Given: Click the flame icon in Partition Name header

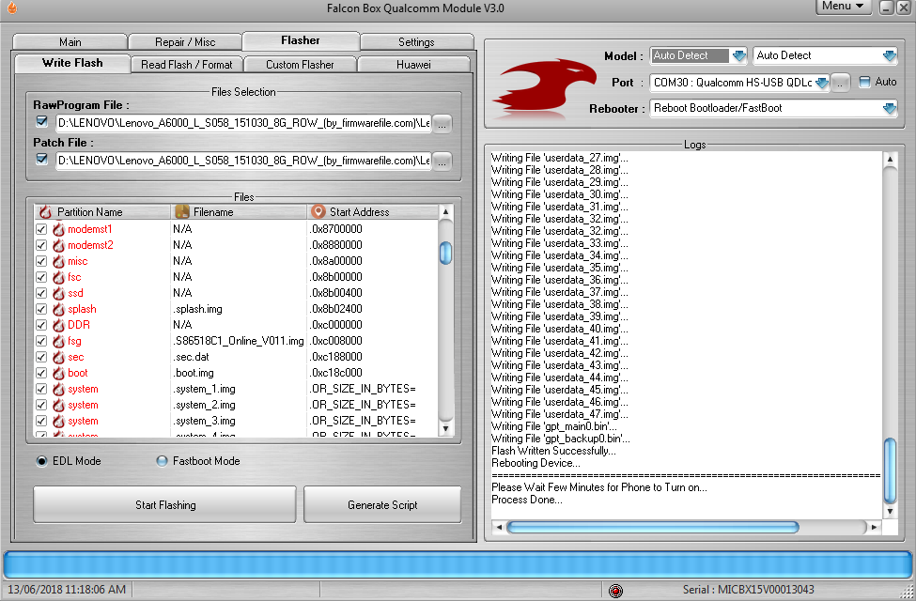Looking at the screenshot, I should pyautogui.click(x=45, y=211).
